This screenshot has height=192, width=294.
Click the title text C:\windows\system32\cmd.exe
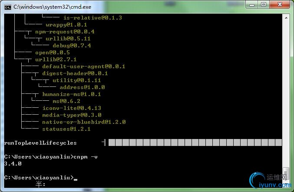(52, 7)
